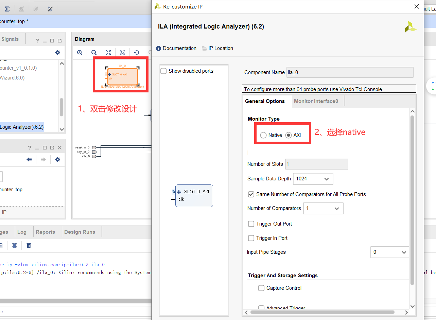The height and width of the screenshot is (320, 436).
Task: Maximize the Signals panel
Action: [x=52, y=40]
